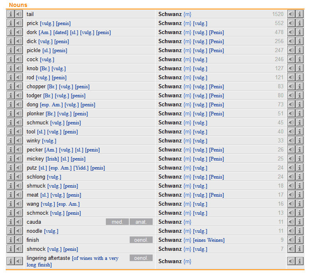
Task: Open 'Schwanz' in the 'tail' row
Action: pos(170,14)
